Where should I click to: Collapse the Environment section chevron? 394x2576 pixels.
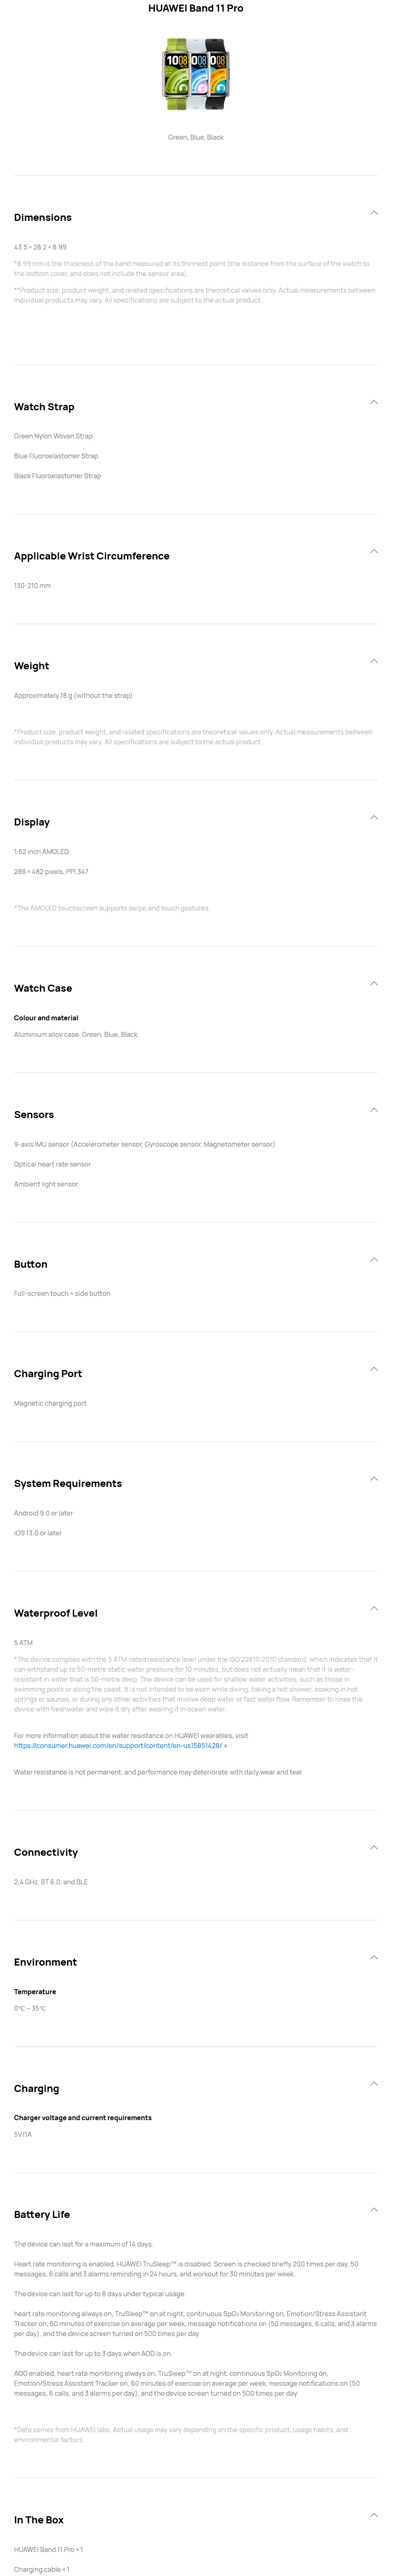(373, 1957)
